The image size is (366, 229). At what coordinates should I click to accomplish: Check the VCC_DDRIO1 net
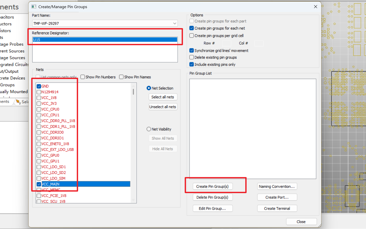coord(39,138)
